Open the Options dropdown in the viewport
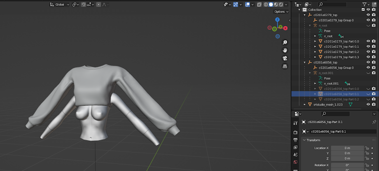Image resolution: width=379 pixels, height=171 pixels. 281,11
